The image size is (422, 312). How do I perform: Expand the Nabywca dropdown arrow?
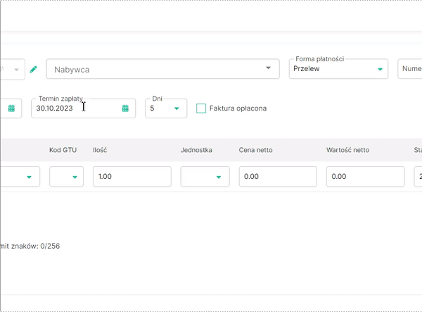tap(268, 68)
